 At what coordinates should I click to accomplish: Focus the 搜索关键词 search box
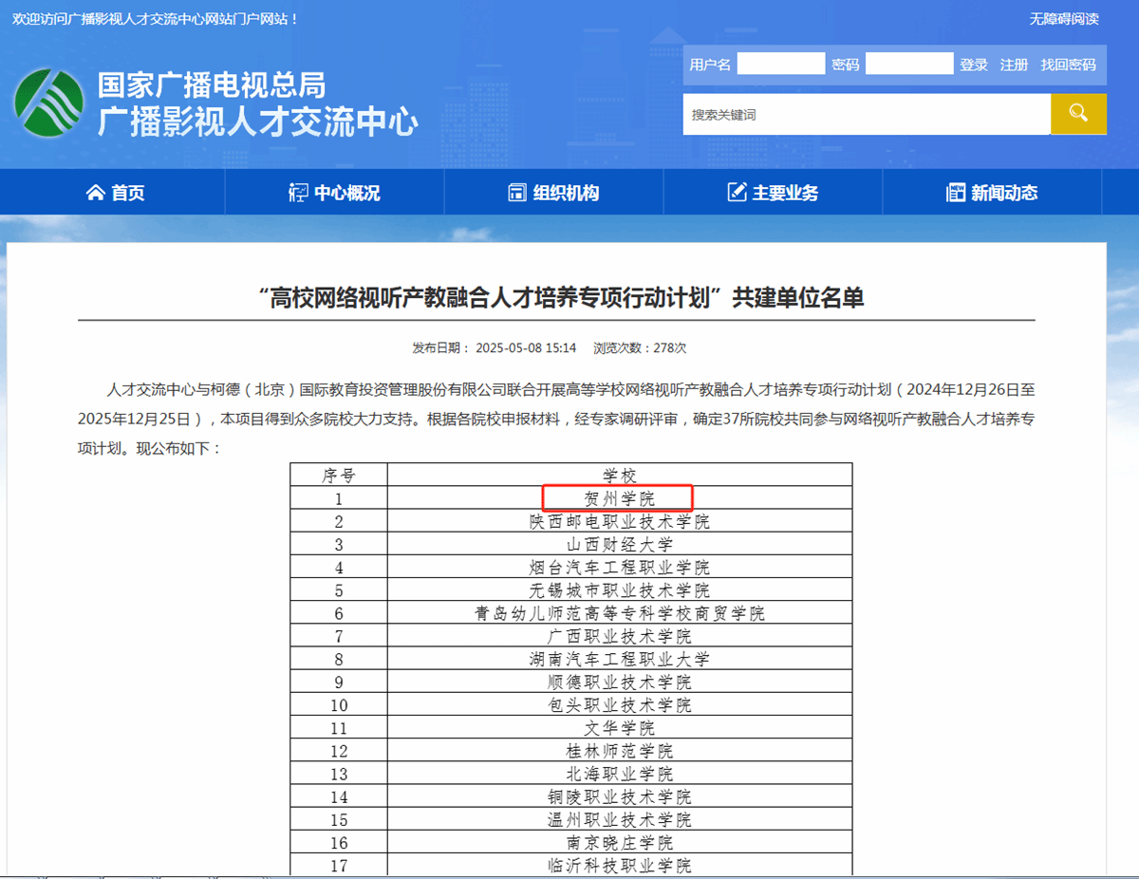tap(867, 114)
